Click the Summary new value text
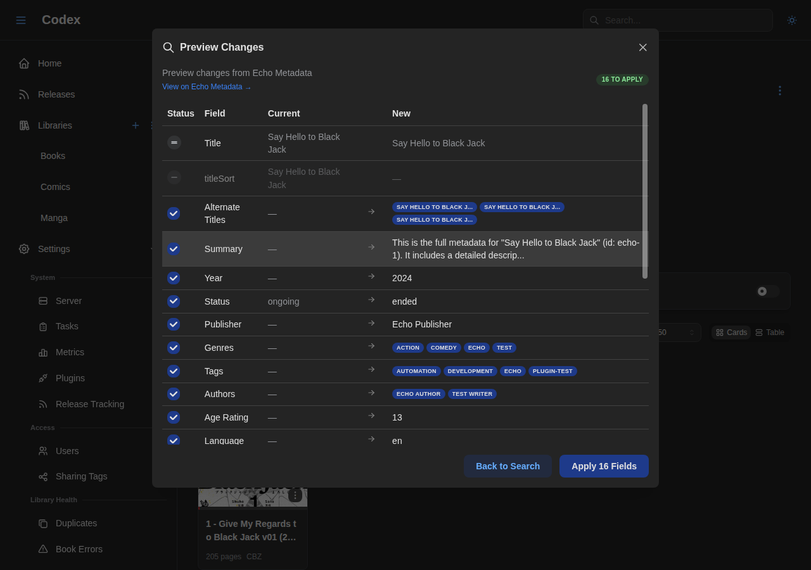 pyautogui.click(x=516, y=249)
